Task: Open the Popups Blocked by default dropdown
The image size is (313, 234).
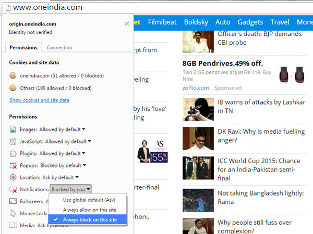Action: coord(63,165)
